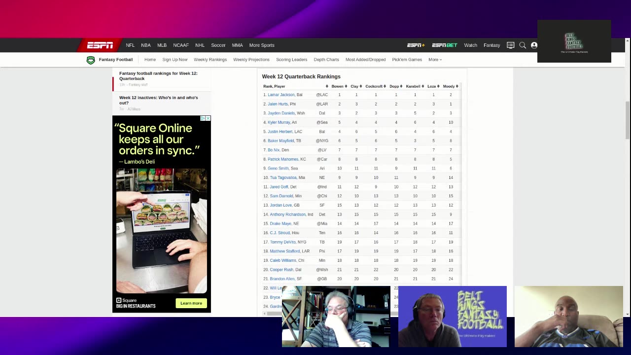Open the MMA menu
This screenshot has height=355, width=631.
[237, 45]
